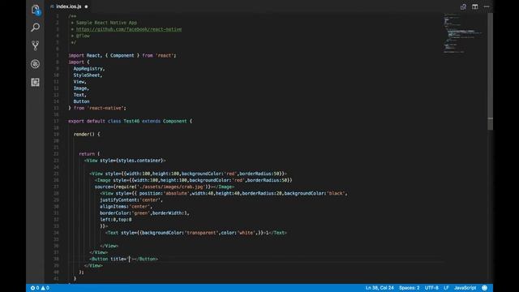
Task: Click 'import React, { Component }' line
Action: [x=122, y=55]
